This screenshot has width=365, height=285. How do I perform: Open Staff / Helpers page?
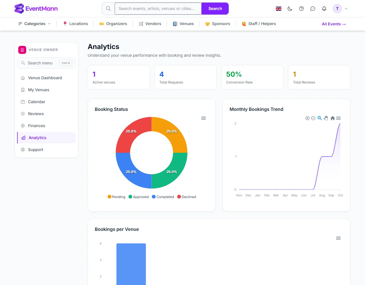coord(259,24)
